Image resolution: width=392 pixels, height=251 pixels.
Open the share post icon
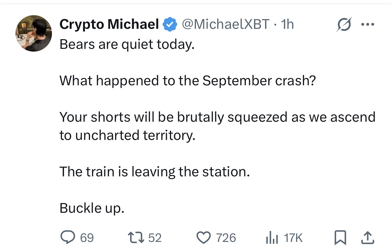(368, 238)
